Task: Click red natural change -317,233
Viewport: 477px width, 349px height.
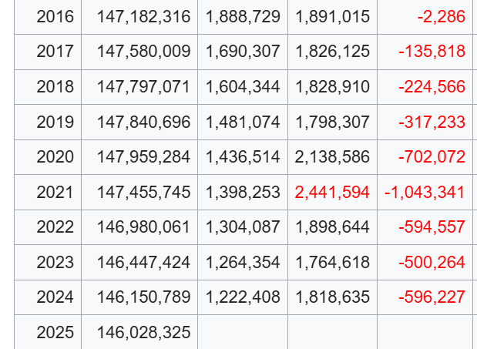Action: (x=432, y=122)
